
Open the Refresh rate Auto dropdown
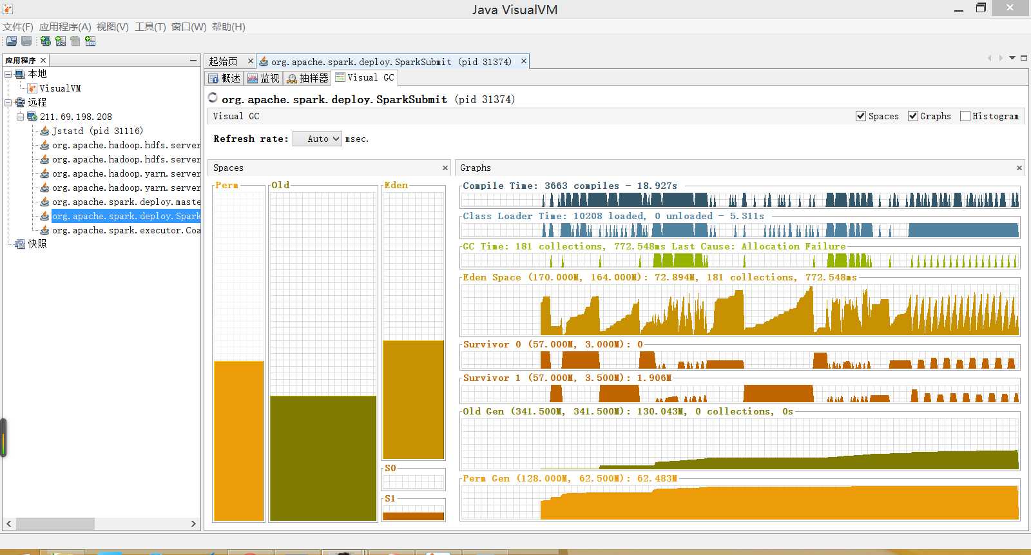tap(317, 139)
